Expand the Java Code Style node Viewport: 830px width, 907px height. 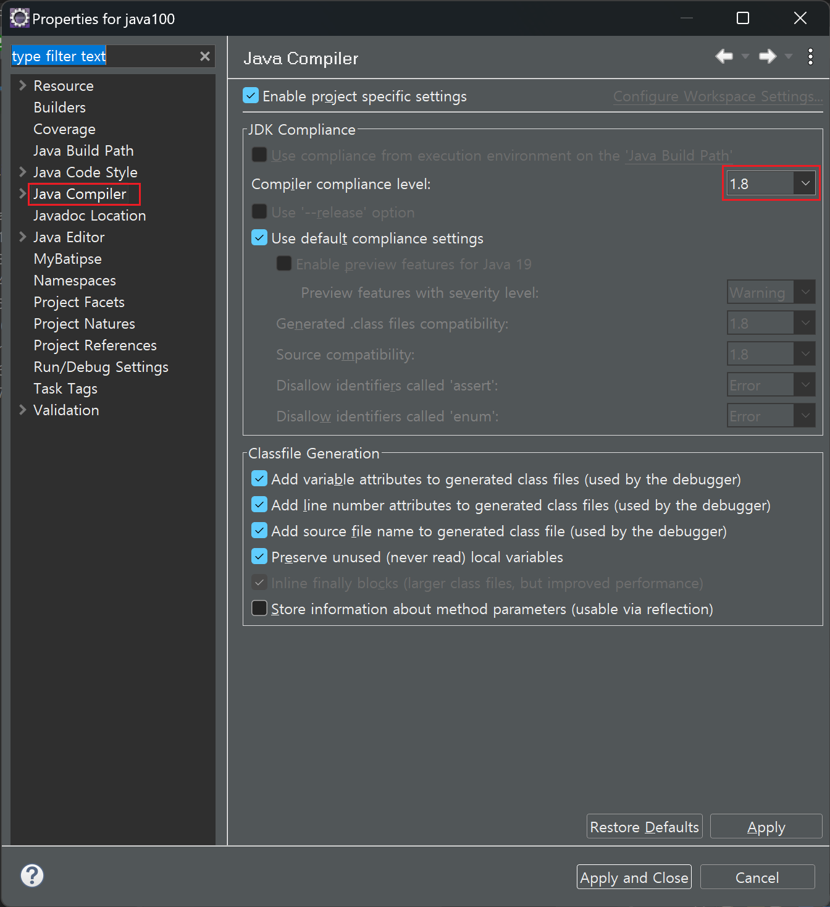coord(23,172)
